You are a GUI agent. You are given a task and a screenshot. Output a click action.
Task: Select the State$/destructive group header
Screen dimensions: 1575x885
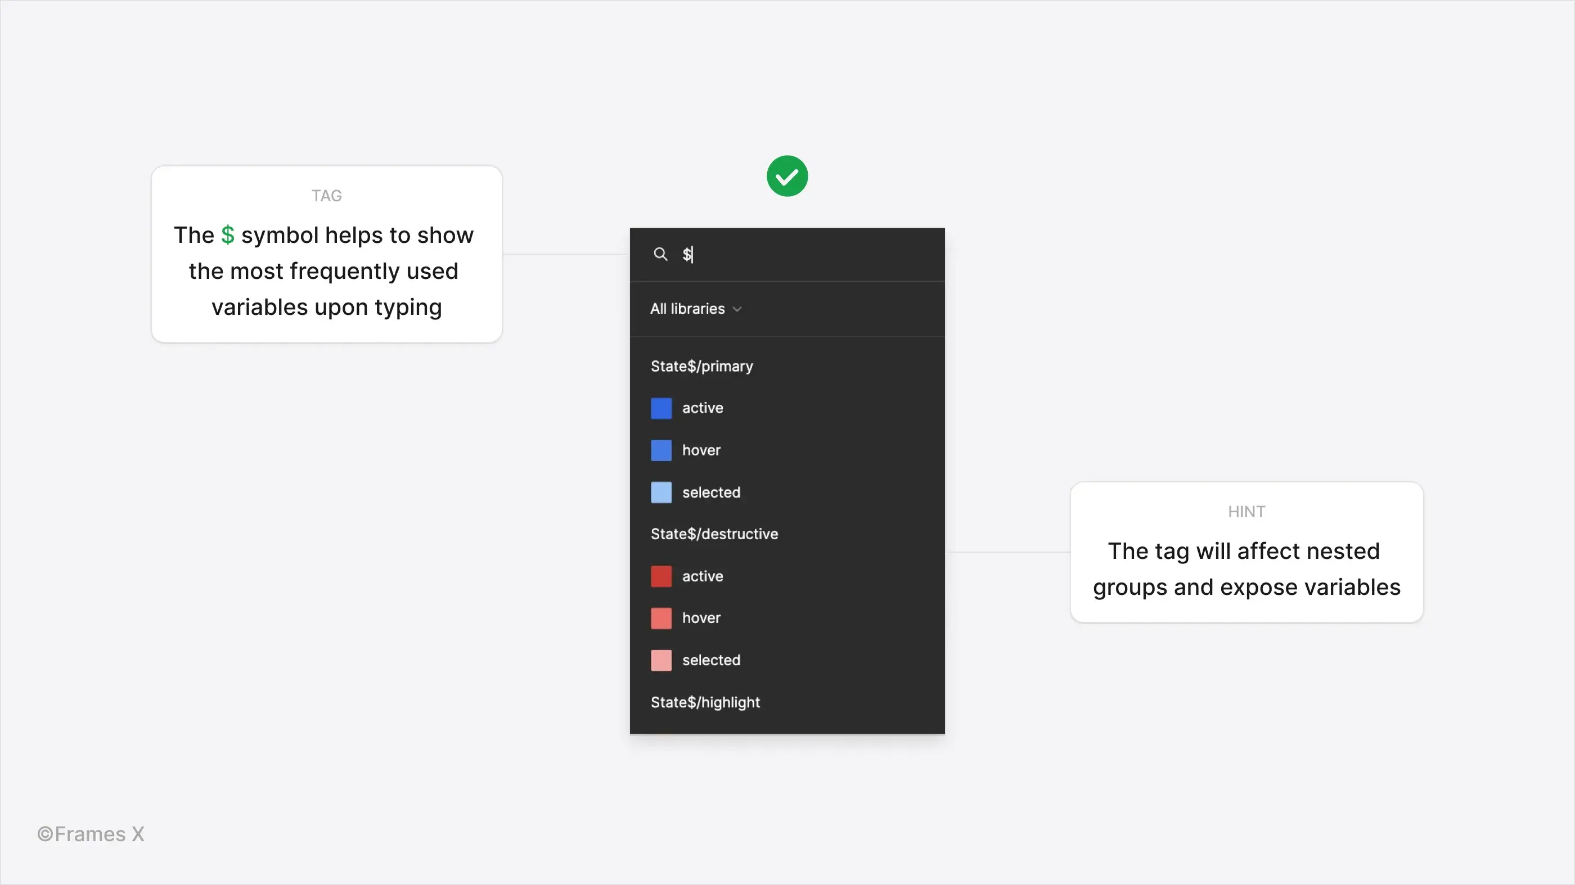click(x=714, y=534)
